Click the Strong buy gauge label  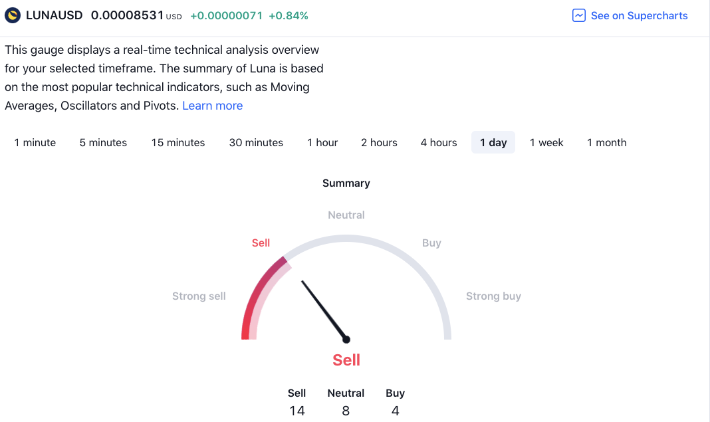point(493,296)
